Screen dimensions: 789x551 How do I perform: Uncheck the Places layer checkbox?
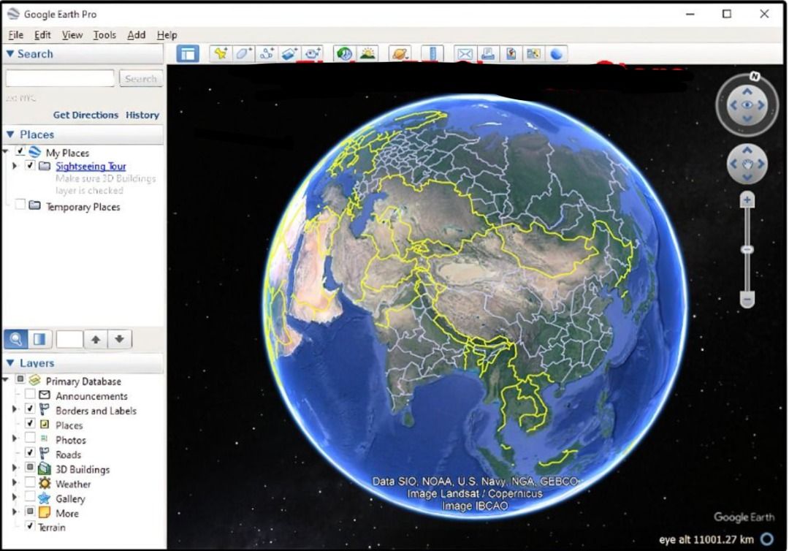pos(30,423)
